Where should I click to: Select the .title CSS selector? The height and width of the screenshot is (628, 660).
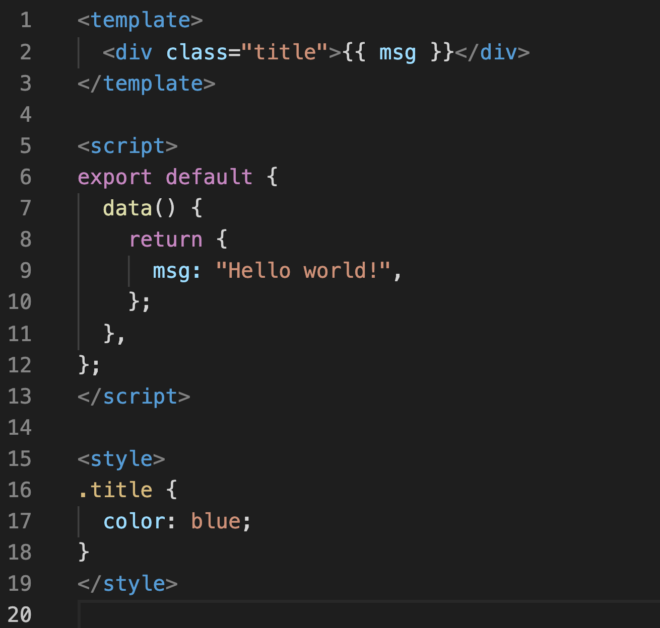(115, 490)
